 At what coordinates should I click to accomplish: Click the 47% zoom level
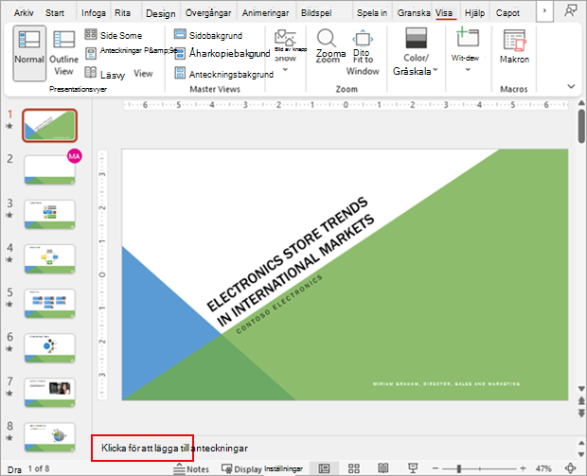(543, 468)
